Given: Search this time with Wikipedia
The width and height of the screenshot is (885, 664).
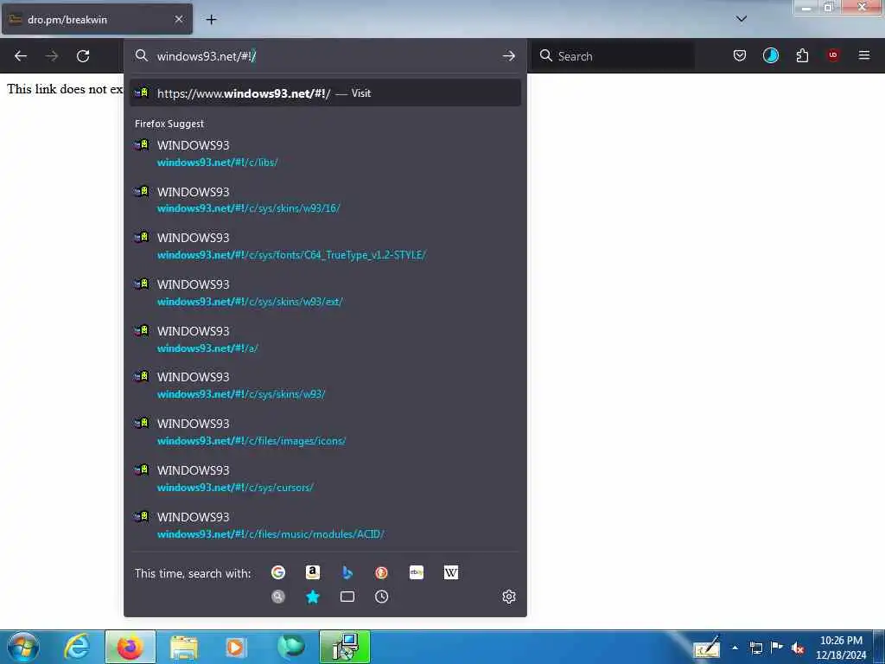Looking at the screenshot, I should (451, 572).
